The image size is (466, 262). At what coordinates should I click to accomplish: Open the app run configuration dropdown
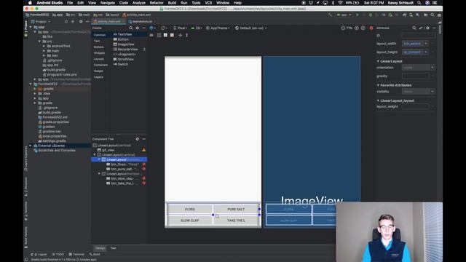pos(344,15)
